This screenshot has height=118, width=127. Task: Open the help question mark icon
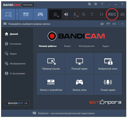click(102, 4)
